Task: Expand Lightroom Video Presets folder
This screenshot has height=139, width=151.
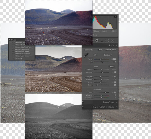Action: click(13, 56)
